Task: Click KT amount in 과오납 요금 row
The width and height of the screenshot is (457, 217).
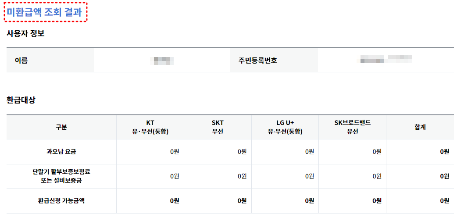Action: tap(175, 152)
